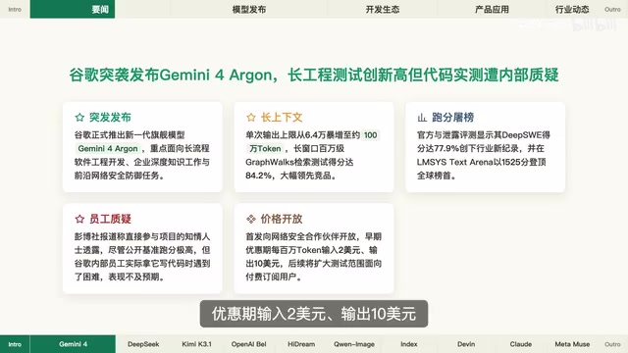This screenshot has height=353, width=628.
Task: Click the highlighted Gemini 4 Argon tag
Action: pos(108,148)
